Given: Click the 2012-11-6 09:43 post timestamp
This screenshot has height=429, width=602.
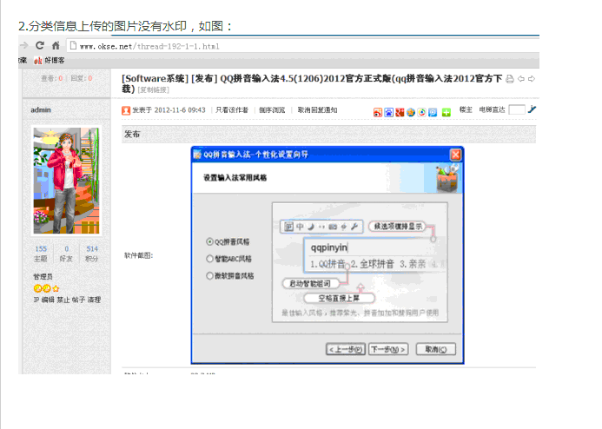Looking at the screenshot, I should (180, 110).
